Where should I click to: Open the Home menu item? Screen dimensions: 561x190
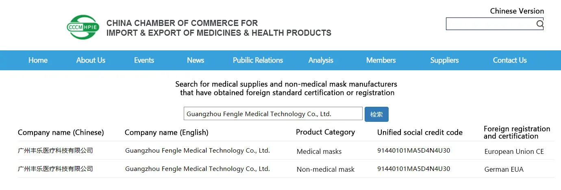pos(38,60)
